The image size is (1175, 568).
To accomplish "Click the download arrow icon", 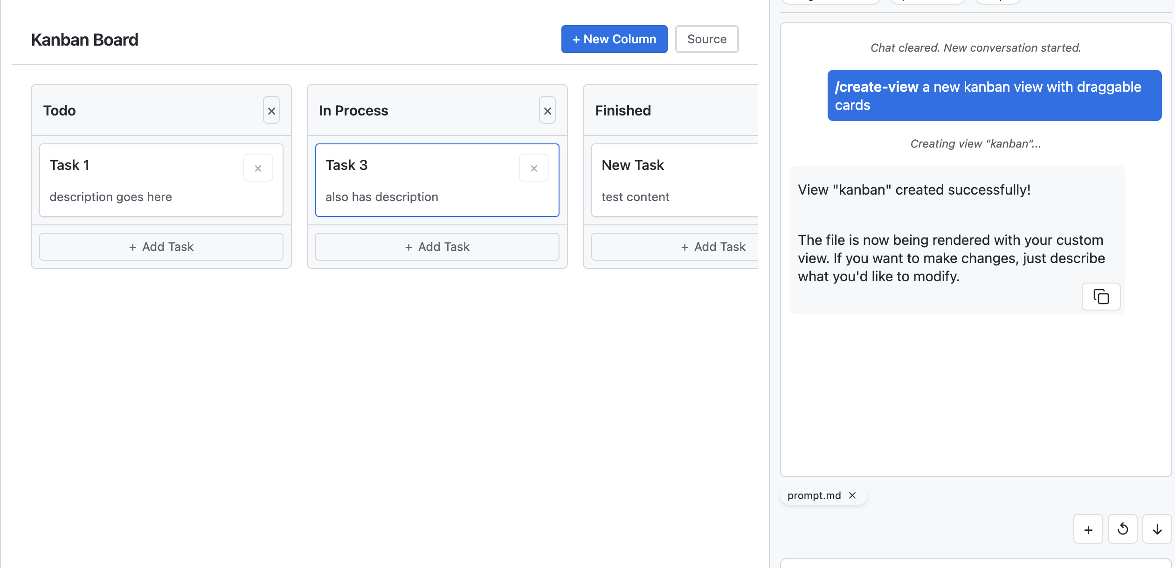I will click(x=1156, y=529).
